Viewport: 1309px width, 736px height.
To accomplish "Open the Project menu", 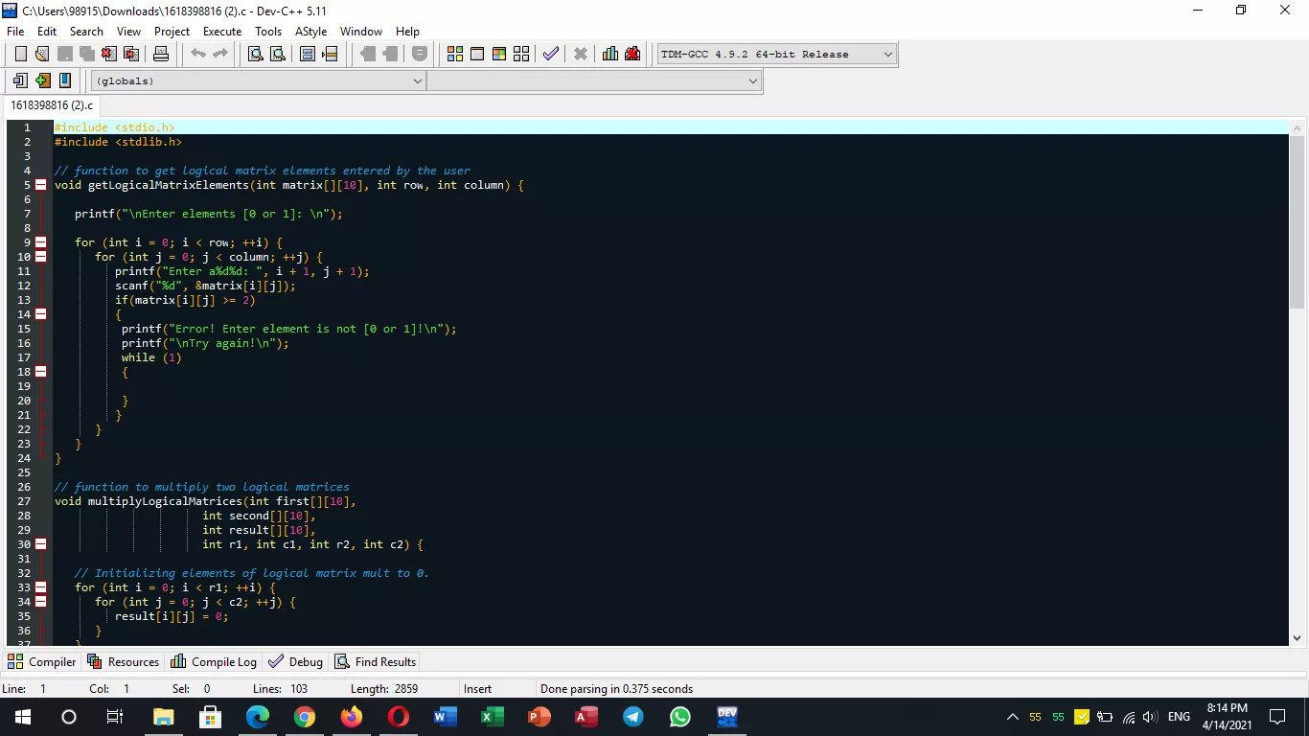I will pos(172,32).
